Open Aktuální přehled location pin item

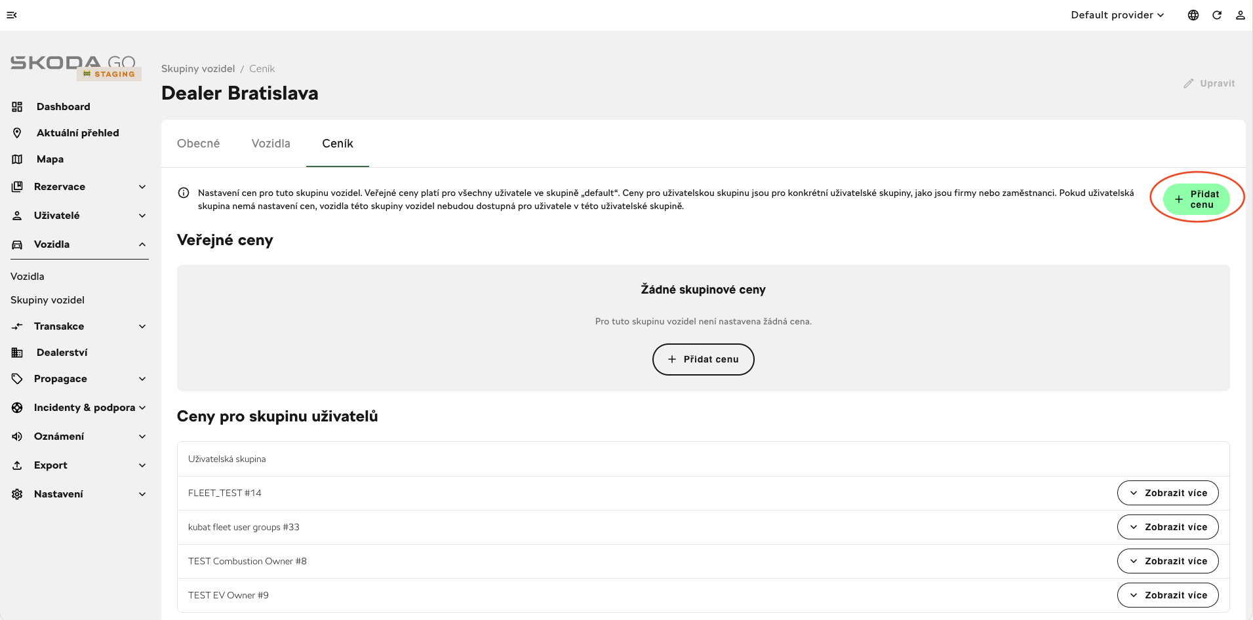[x=79, y=133]
